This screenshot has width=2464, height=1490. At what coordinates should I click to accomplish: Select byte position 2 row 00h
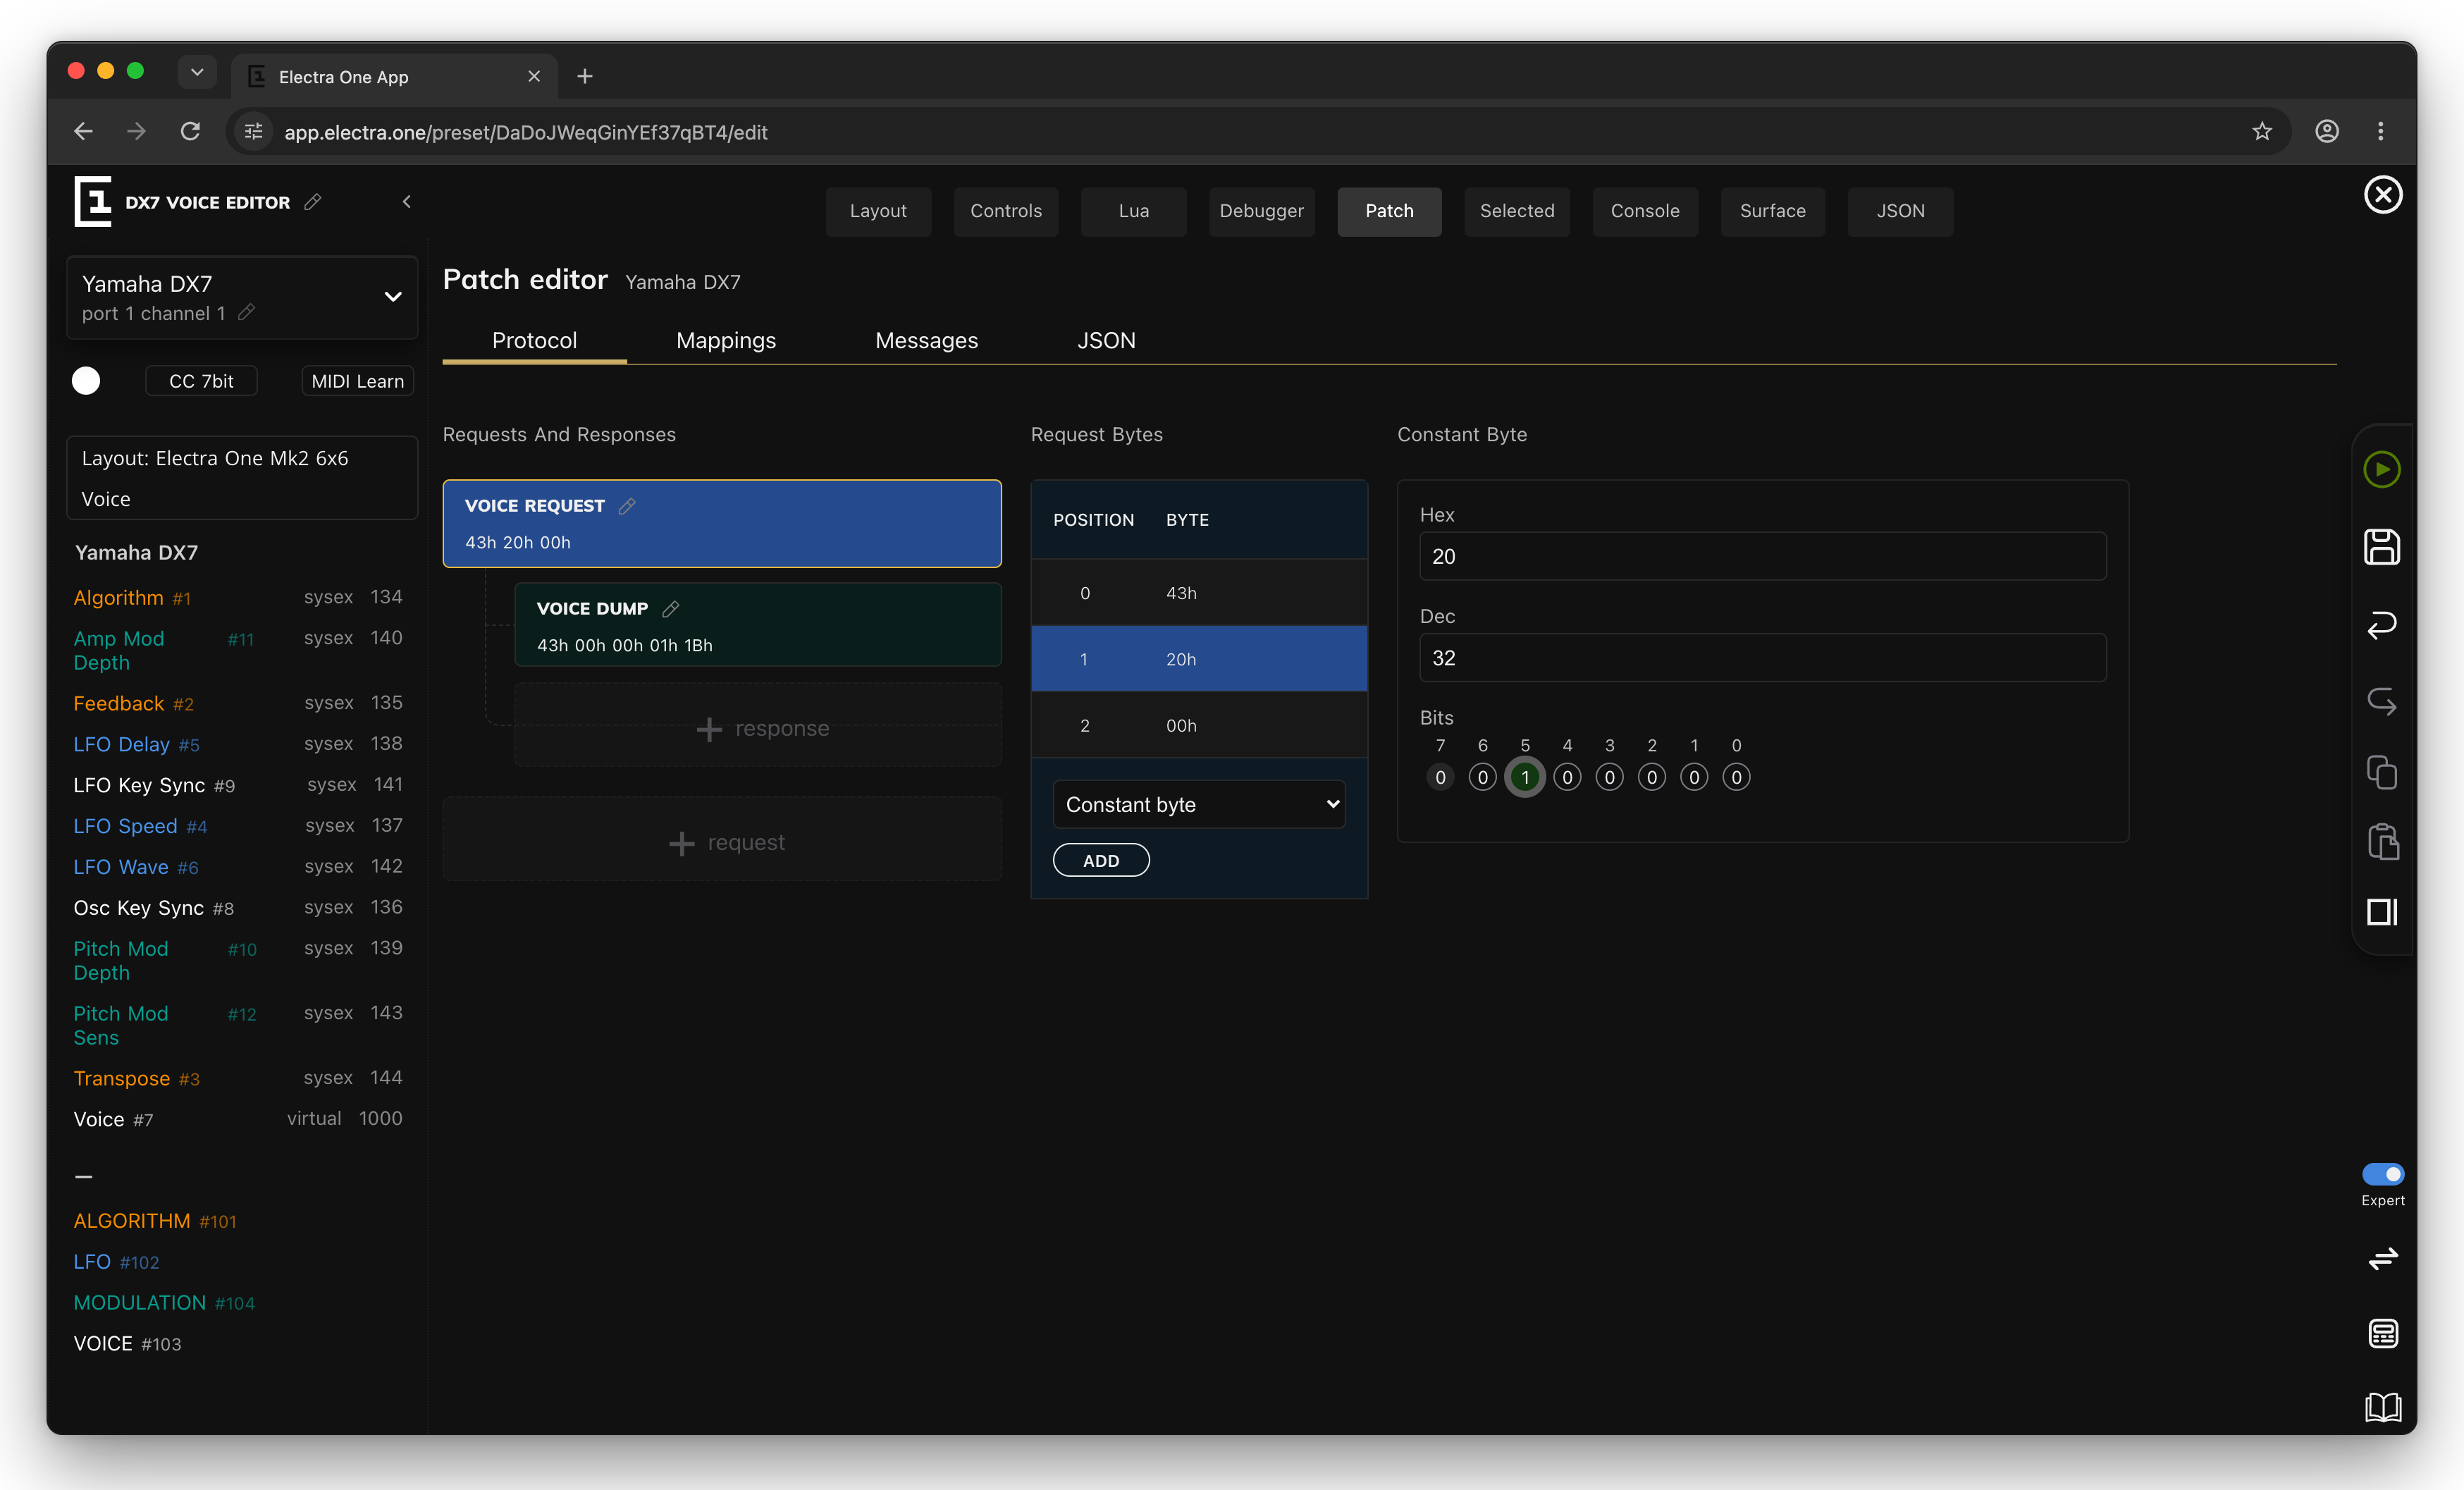tap(1199, 725)
